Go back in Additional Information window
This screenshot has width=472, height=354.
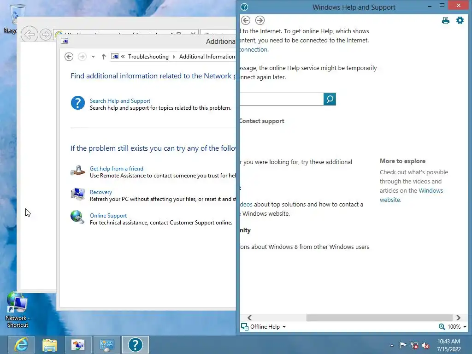(x=69, y=57)
